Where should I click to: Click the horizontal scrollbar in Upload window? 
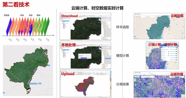click(99, 97)
